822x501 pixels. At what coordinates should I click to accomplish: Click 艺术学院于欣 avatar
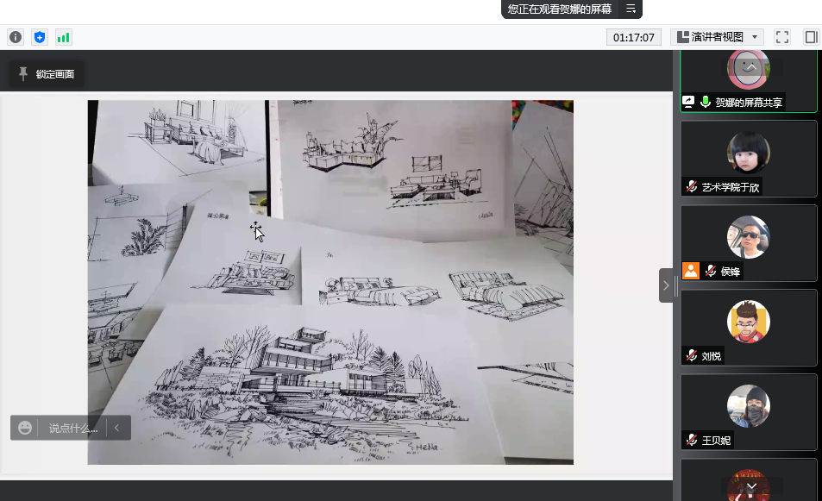748,153
